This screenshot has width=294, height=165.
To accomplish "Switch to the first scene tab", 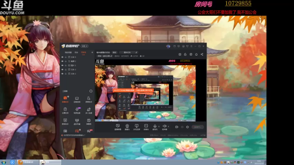I will 68,52.
